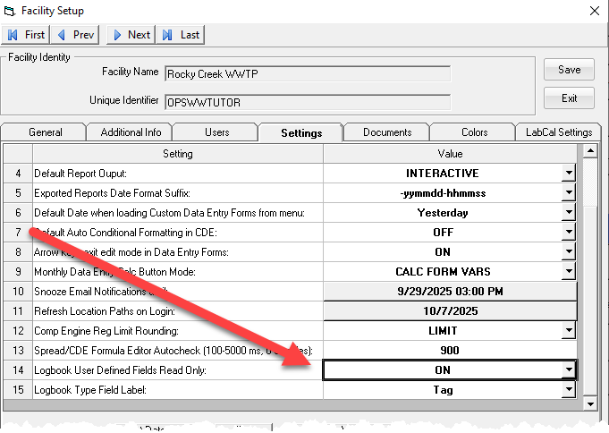Open the Users tab

point(216,132)
